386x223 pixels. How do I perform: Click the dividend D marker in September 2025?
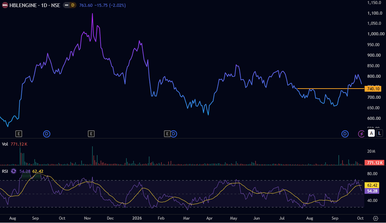tap(47, 134)
